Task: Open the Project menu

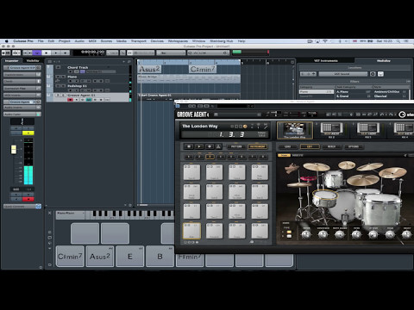Action: pyautogui.click(x=65, y=41)
